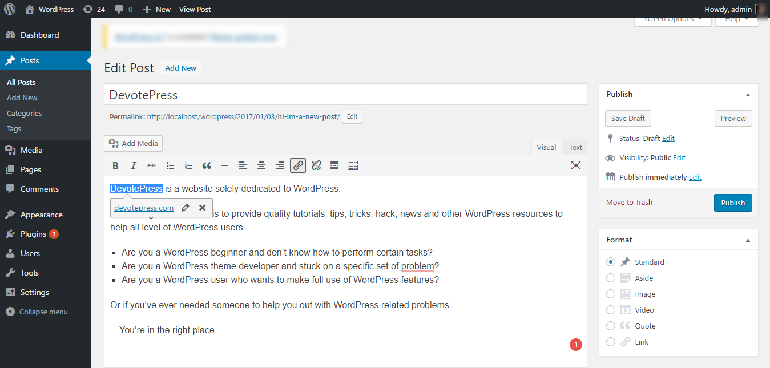770x368 pixels.
Task: Open Tags submenu item
Action: tap(14, 128)
